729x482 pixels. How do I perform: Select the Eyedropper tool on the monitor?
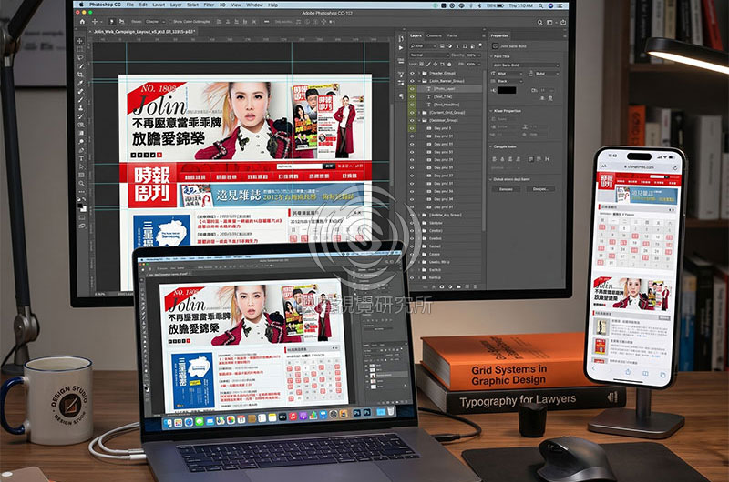[80, 83]
